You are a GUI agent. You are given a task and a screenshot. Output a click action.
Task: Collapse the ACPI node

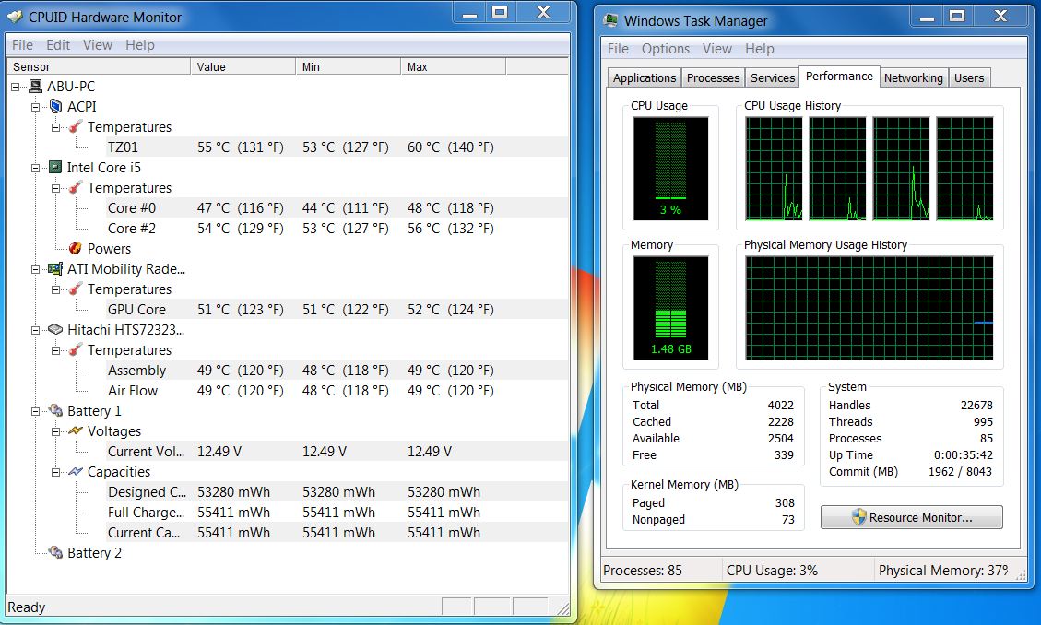pyautogui.click(x=35, y=107)
